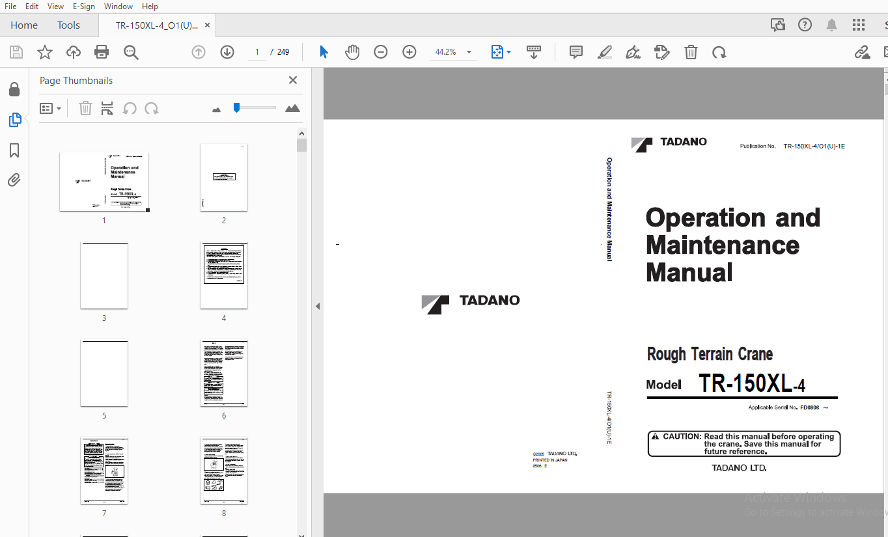Rotate thumbnails counterclockwise
The height and width of the screenshot is (537, 888).
click(130, 108)
